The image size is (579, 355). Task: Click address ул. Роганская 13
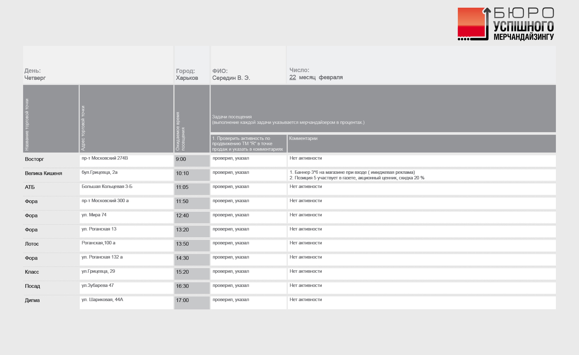tap(99, 229)
